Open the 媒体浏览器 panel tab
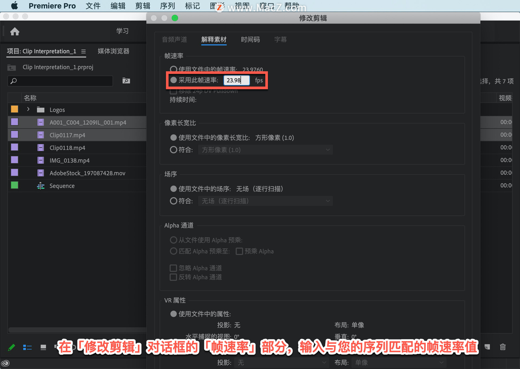 click(113, 51)
